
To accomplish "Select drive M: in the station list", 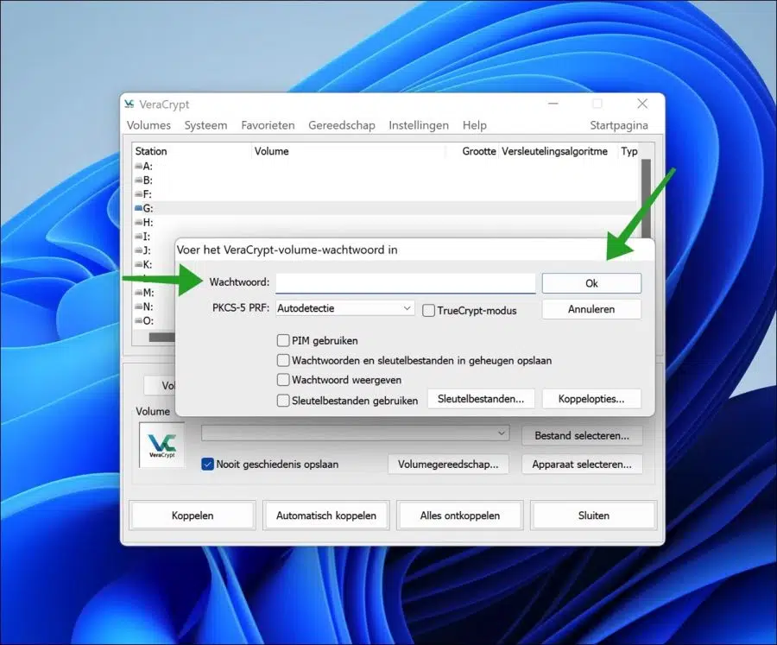I will click(144, 293).
